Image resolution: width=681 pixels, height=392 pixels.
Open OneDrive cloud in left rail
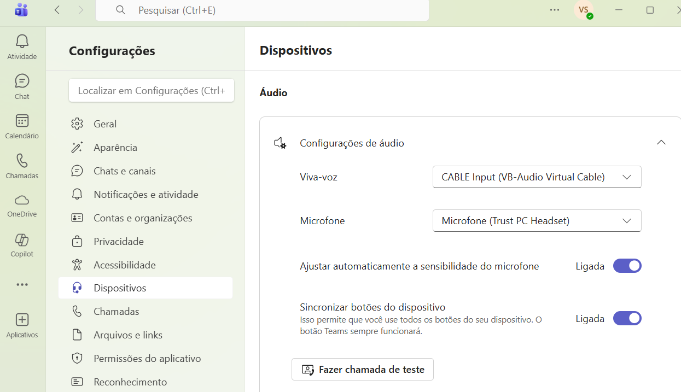point(22,206)
